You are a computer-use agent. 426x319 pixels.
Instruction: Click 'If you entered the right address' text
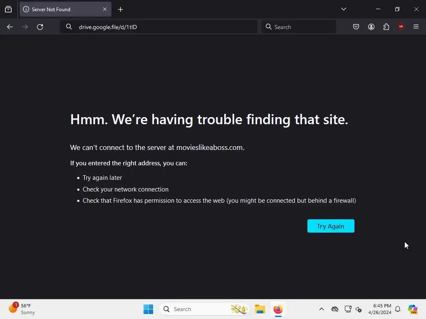(129, 163)
